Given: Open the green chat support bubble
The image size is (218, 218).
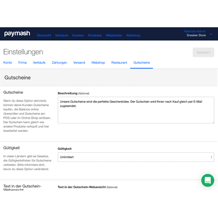Looking at the screenshot, I should (208, 181).
